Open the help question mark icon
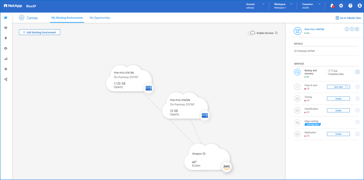The width and height of the screenshot is (364, 180). click(x=350, y=6)
